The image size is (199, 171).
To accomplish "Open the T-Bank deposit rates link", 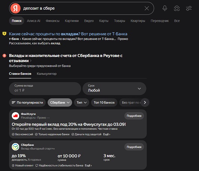I will [68, 34].
